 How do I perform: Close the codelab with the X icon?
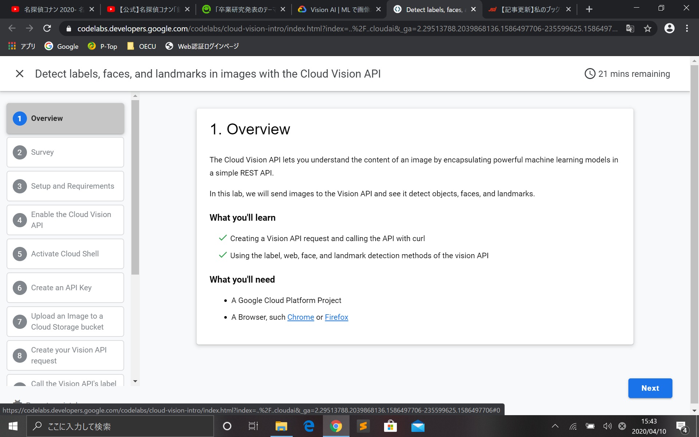click(20, 74)
